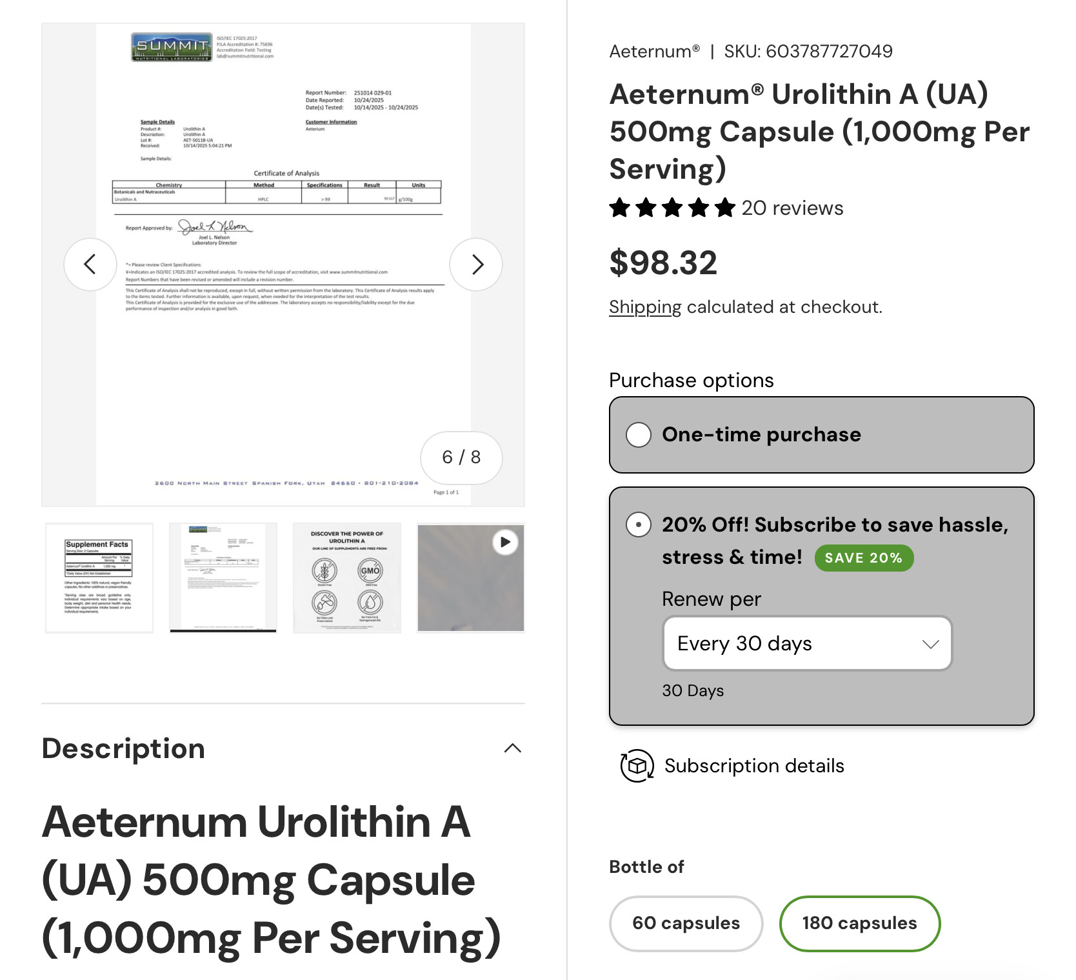Open the Shipping policy link

coord(645,307)
